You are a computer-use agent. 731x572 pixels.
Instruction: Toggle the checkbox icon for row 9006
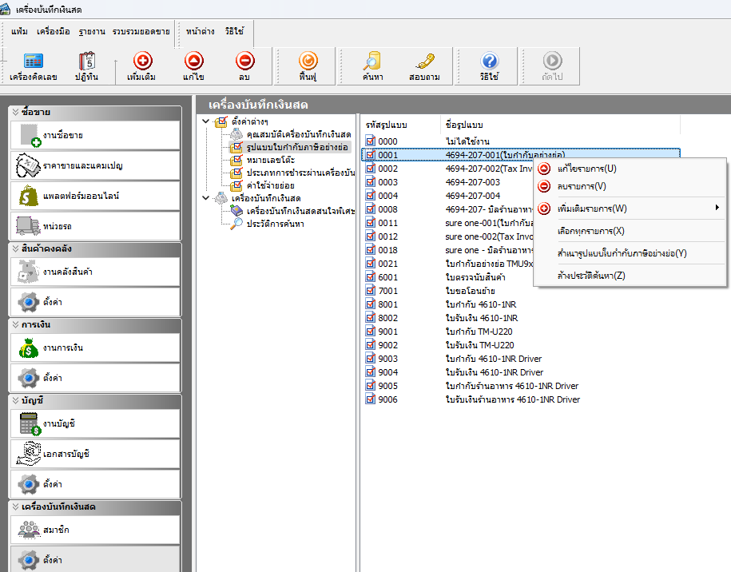tap(371, 399)
